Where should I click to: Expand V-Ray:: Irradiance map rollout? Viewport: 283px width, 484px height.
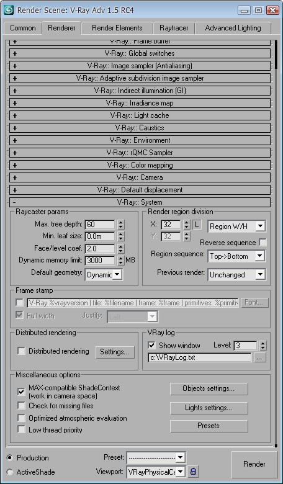click(x=140, y=103)
